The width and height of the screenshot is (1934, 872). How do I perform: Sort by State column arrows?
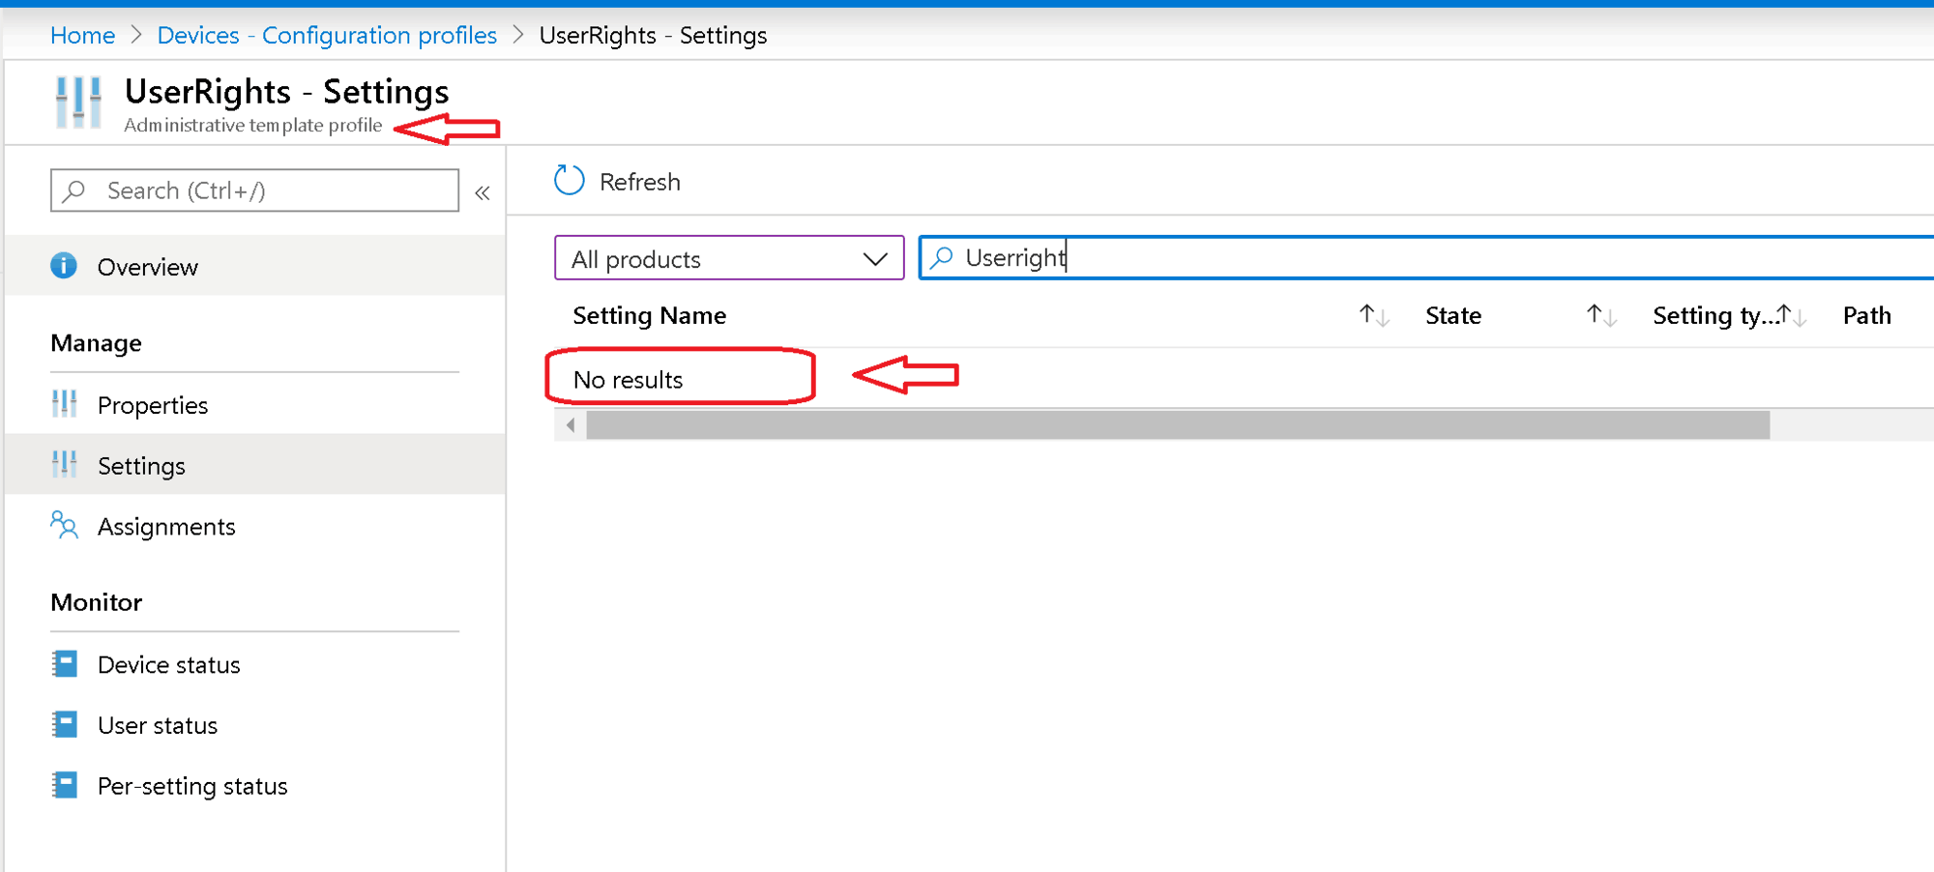[x=1600, y=315]
